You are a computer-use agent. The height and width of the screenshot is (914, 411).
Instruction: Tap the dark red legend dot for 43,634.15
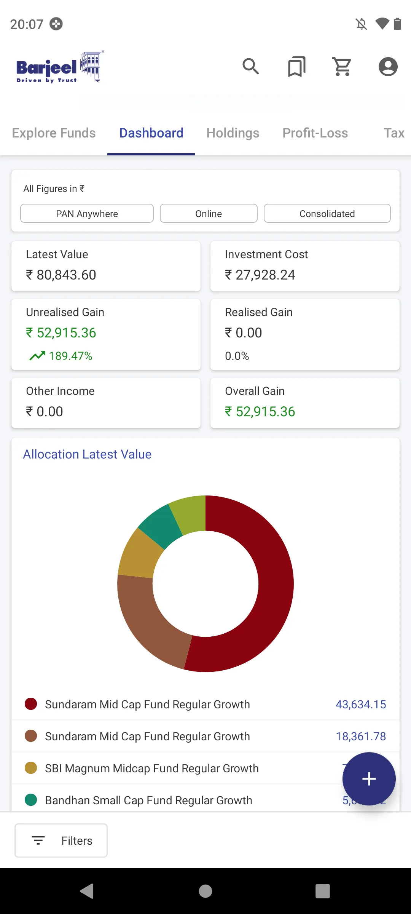pos(31,704)
